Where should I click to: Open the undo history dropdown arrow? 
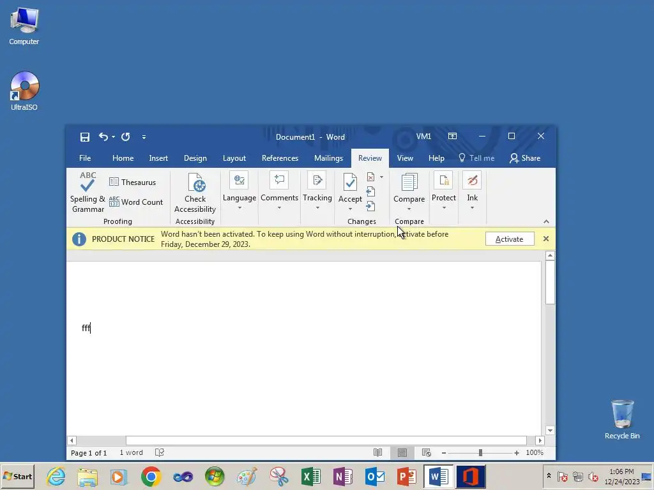pos(114,137)
